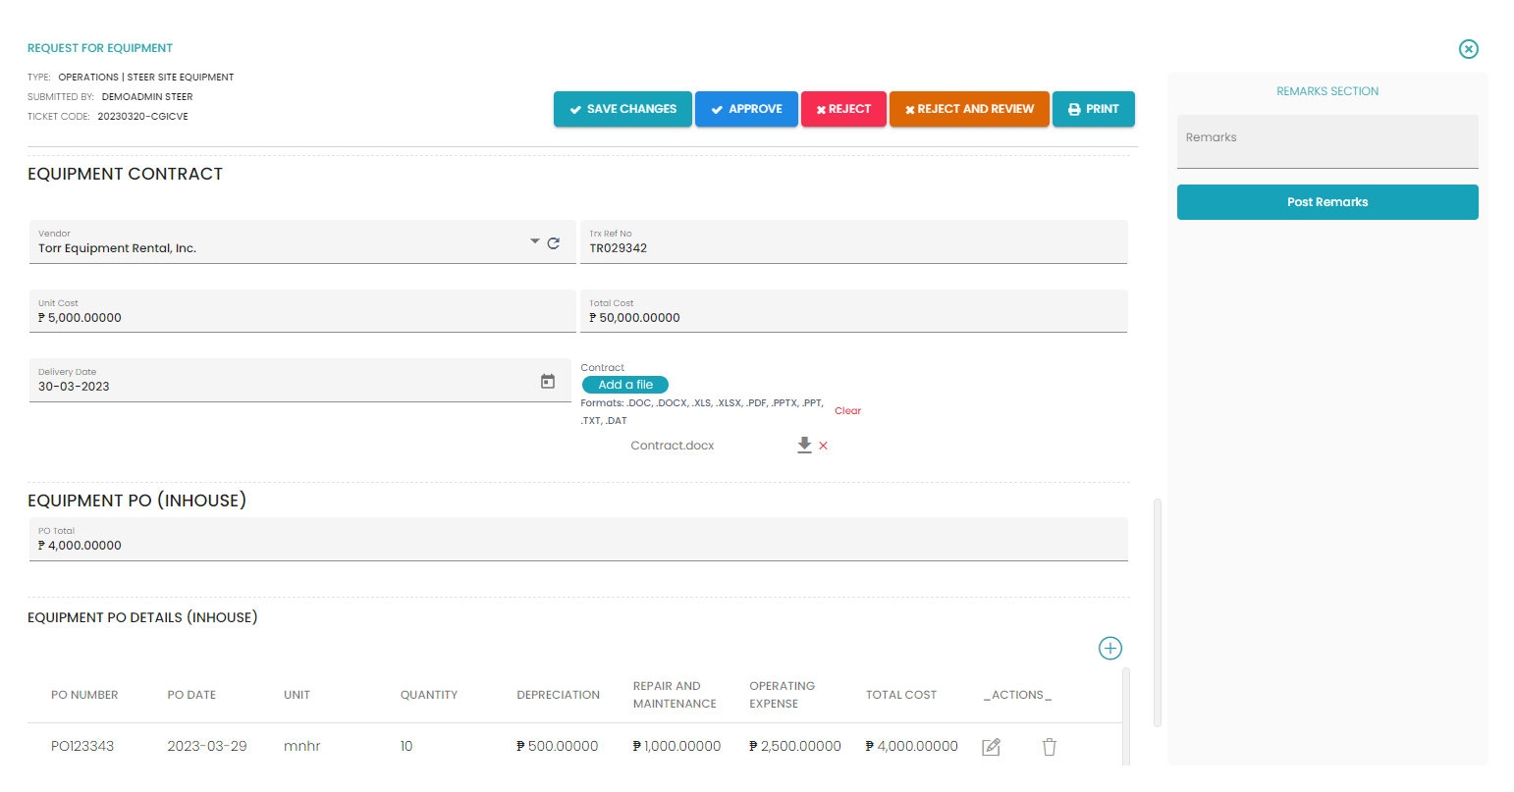Click the X icon on Reject button
The image size is (1514, 792).
[820, 109]
